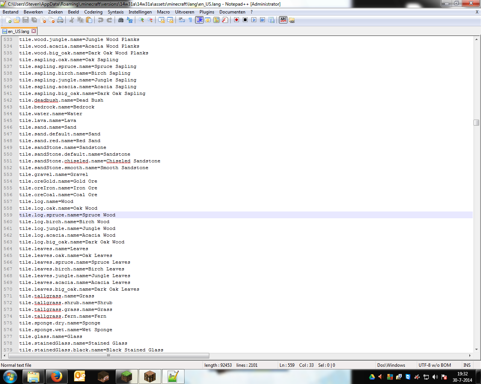Screen dimensions: 481x384
Task: Open the Bewerken menu
Action: coord(33,12)
